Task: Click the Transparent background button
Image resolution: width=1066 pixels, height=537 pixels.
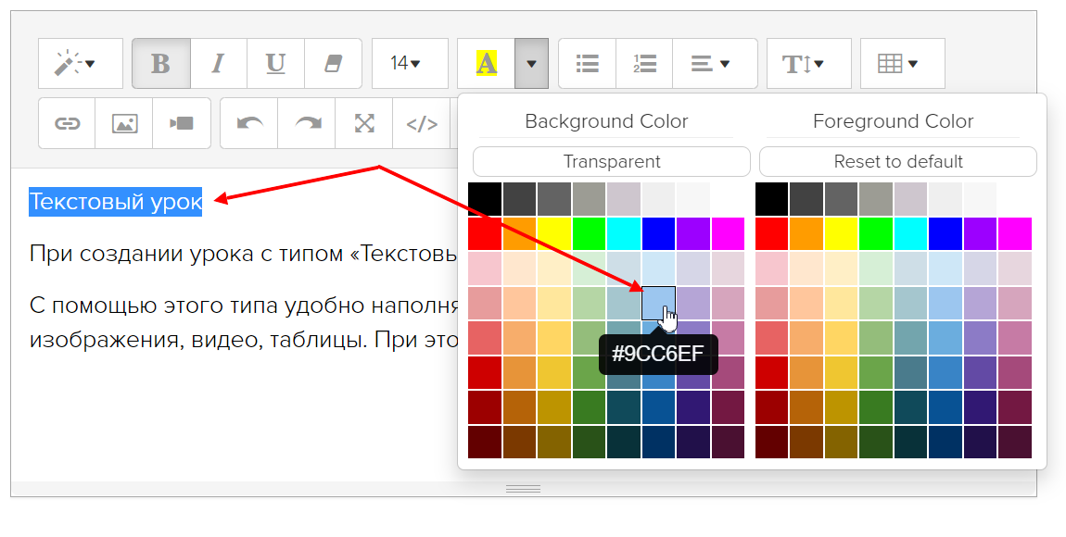Action: (x=612, y=161)
